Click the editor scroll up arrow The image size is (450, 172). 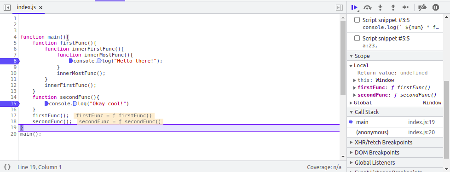click(343, 17)
